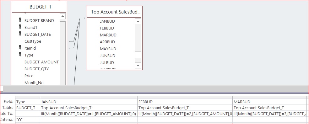Select JANBUD in the Top Account SalesBudget list
Image resolution: width=309 pixels, height=124 pixels.
[x=107, y=21]
